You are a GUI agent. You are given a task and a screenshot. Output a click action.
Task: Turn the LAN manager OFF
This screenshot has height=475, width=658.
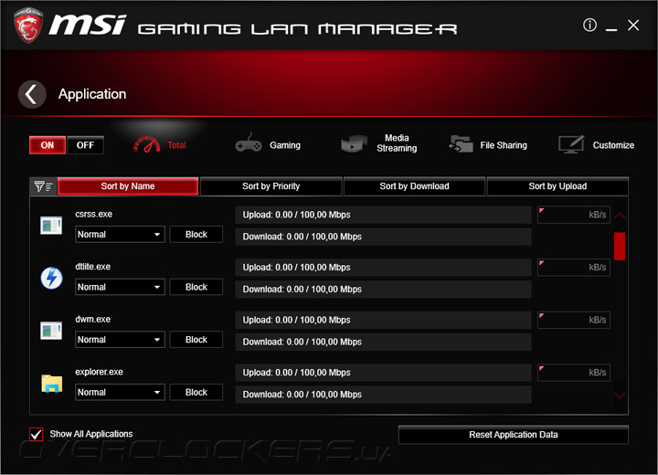86,145
